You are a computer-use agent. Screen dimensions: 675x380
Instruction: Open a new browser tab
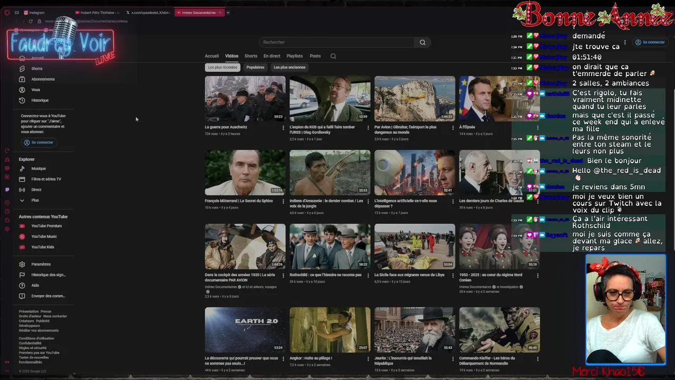click(228, 13)
